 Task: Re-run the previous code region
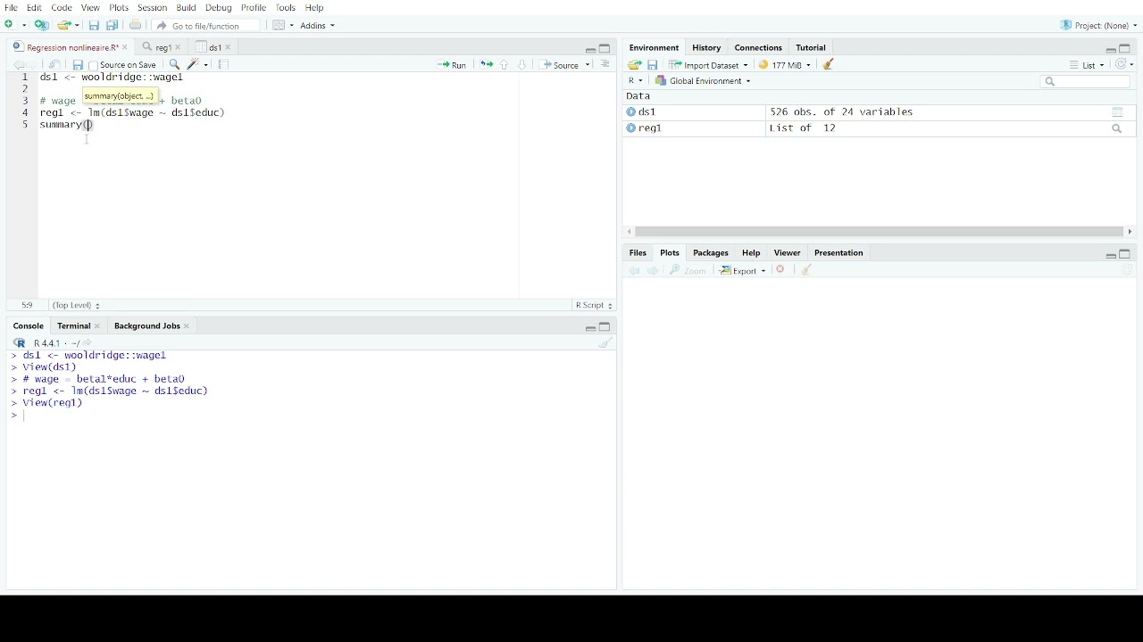click(487, 65)
